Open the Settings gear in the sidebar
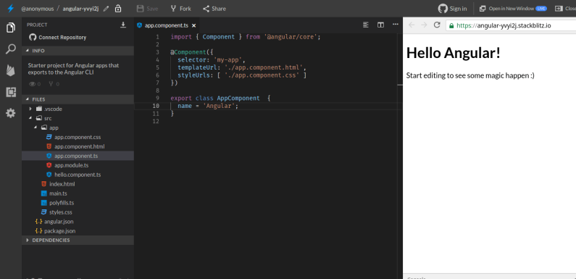Image resolution: width=576 pixels, height=279 pixels. point(11,113)
